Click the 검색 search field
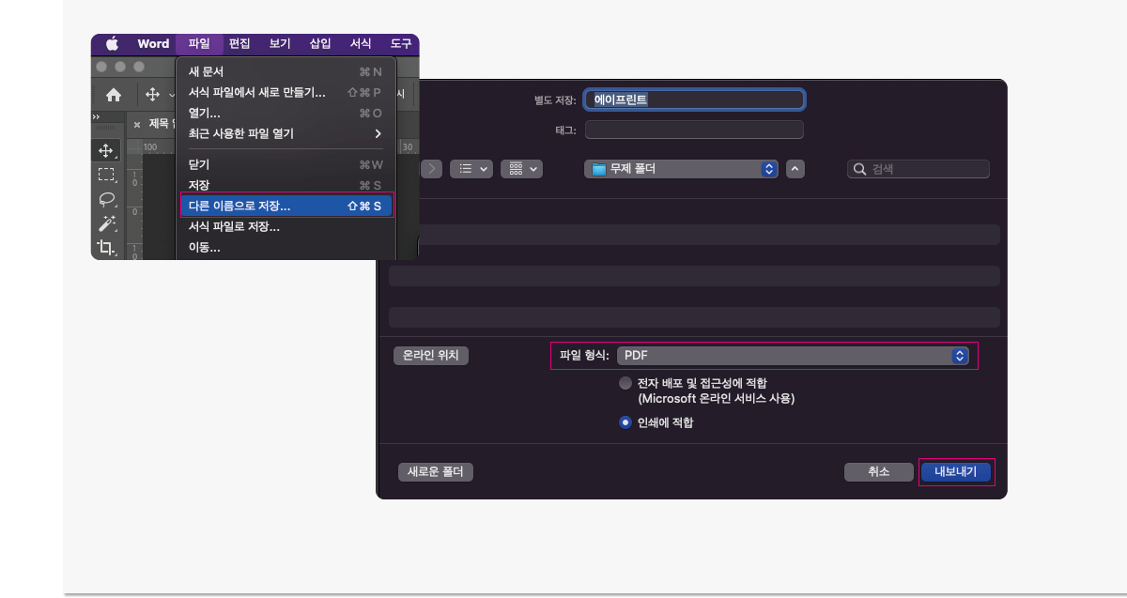1127x598 pixels. [x=918, y=168]
